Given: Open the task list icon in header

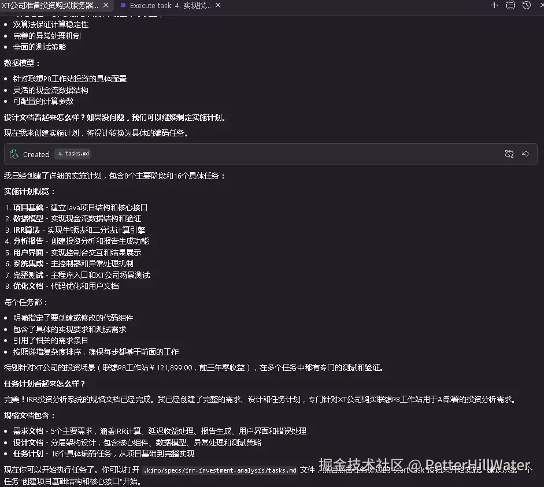Looking at the screenshot, I should (x=510, y=5).
